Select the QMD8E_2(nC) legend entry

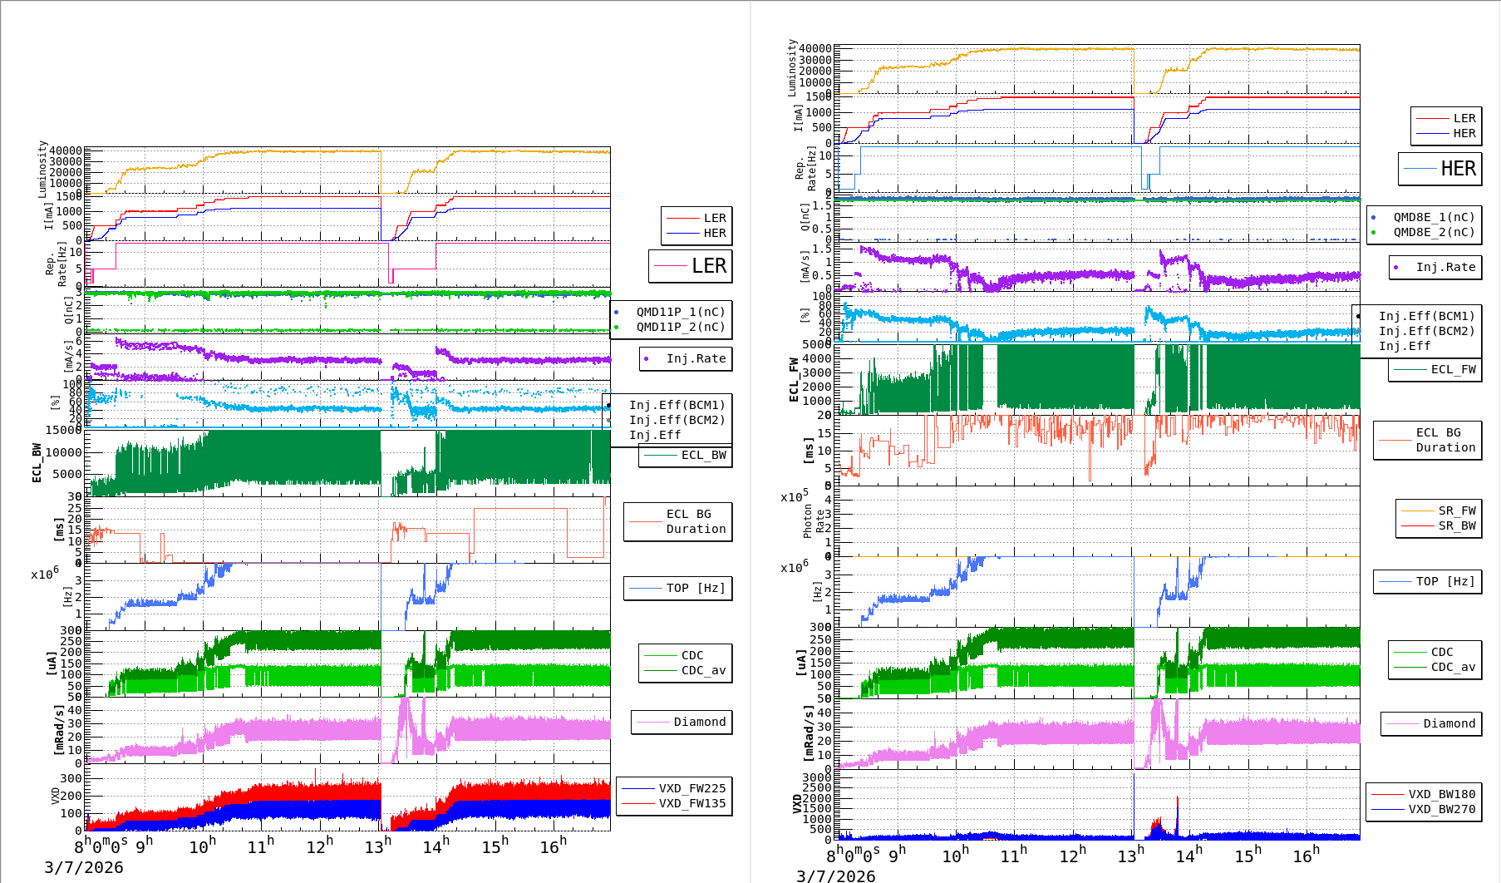[1433, 232]
